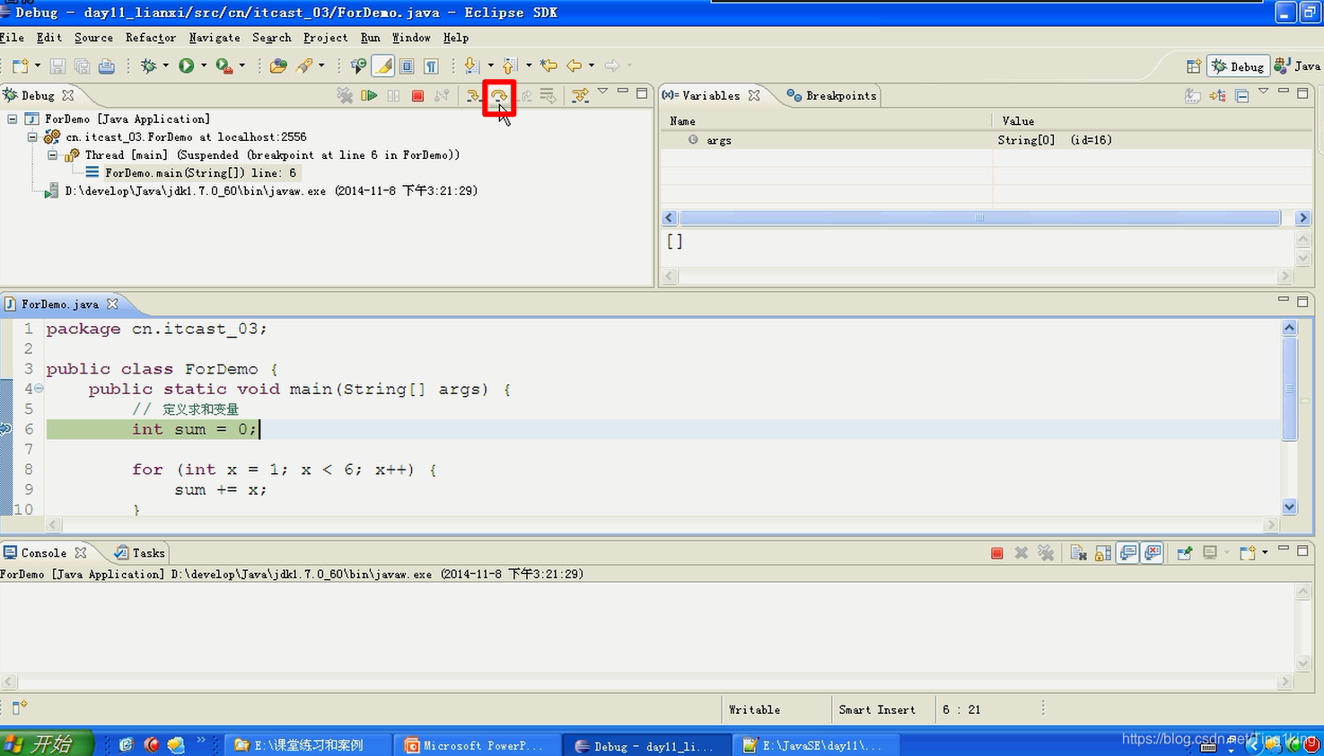This screenshot has height=756, width=1324.
Task: Open the Back navigation history dropdown
Action: [x=592, y=66]
